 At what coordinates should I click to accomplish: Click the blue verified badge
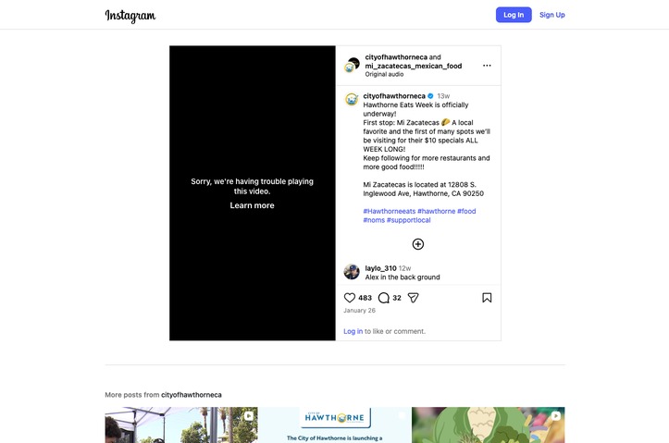(x=430, y=96)
